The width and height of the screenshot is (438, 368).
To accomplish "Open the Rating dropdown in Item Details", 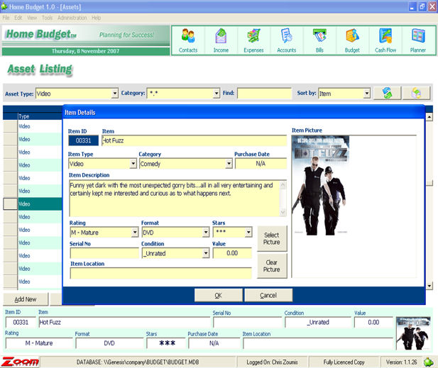I will tap(135, 233).
